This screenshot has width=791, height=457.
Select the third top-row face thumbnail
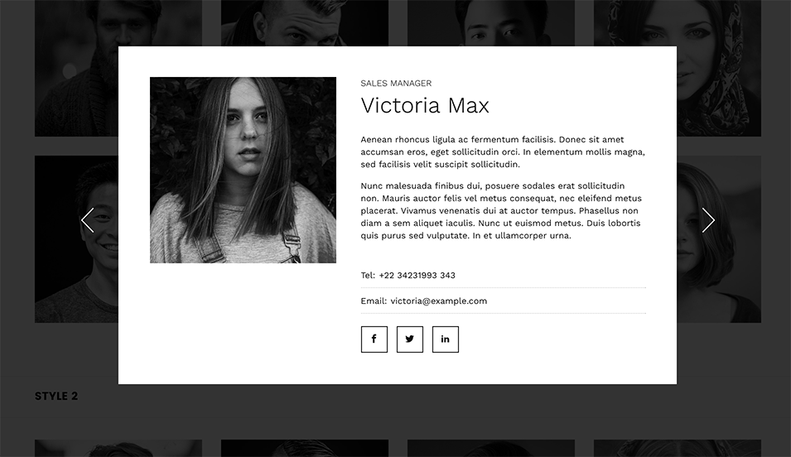491,22
